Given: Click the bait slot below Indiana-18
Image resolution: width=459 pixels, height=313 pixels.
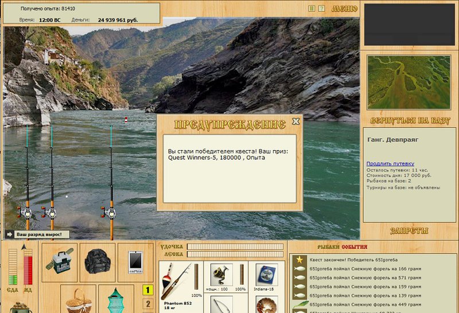Looking at the screenshot, I should [266, 304].
